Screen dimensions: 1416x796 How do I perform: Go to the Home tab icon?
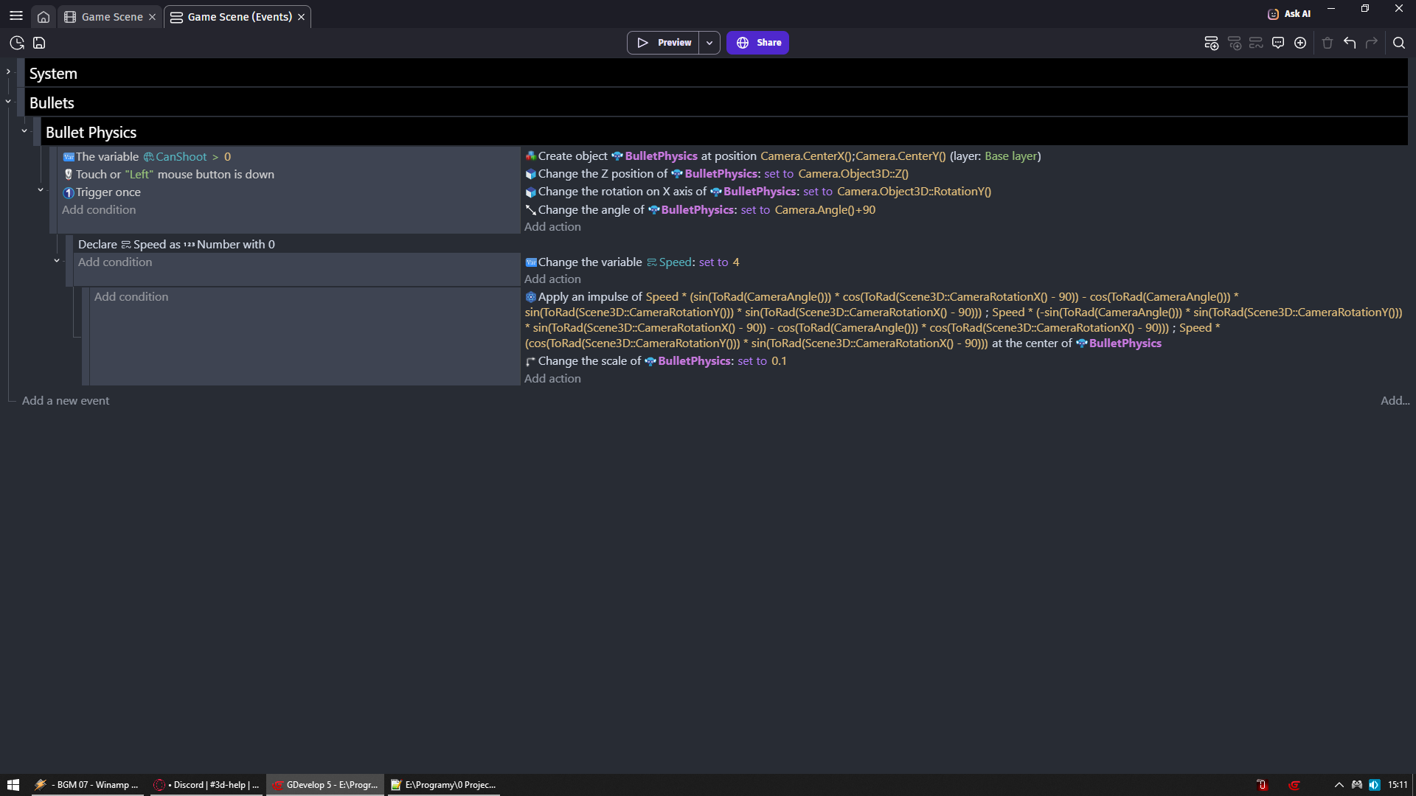(x=44, y=17)
